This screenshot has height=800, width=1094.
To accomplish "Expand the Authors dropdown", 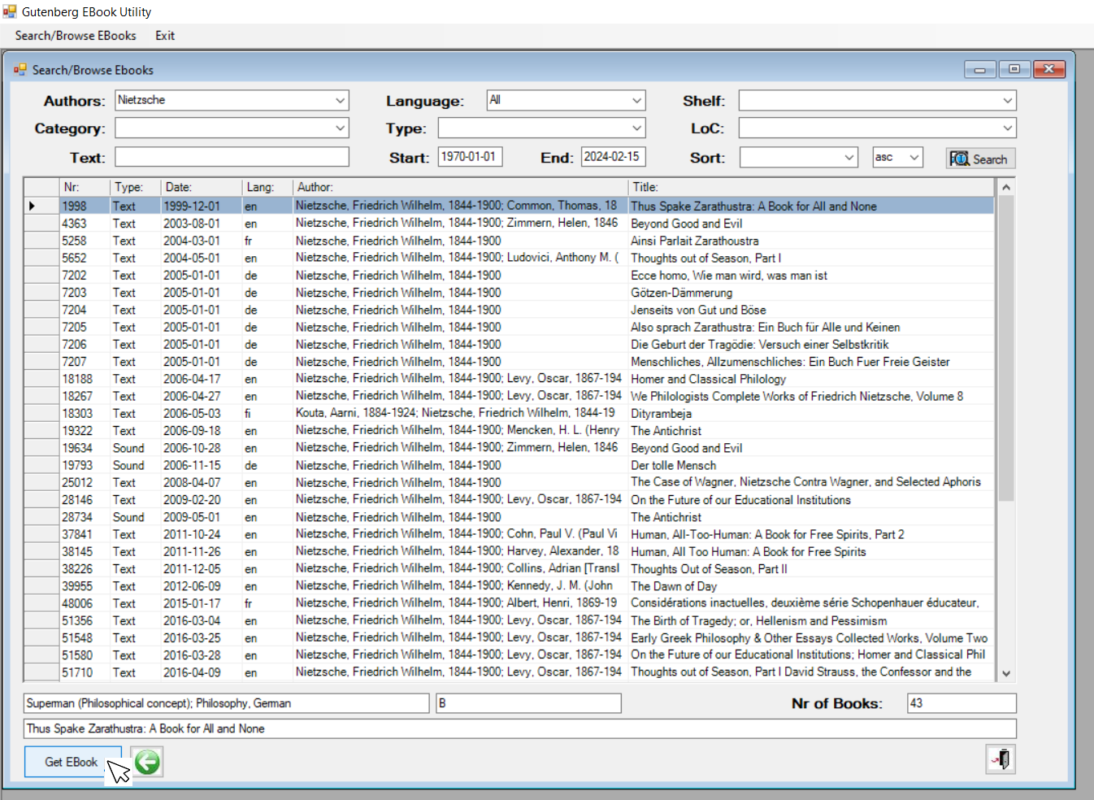I will pyautogui.click(x=341, y=100).
